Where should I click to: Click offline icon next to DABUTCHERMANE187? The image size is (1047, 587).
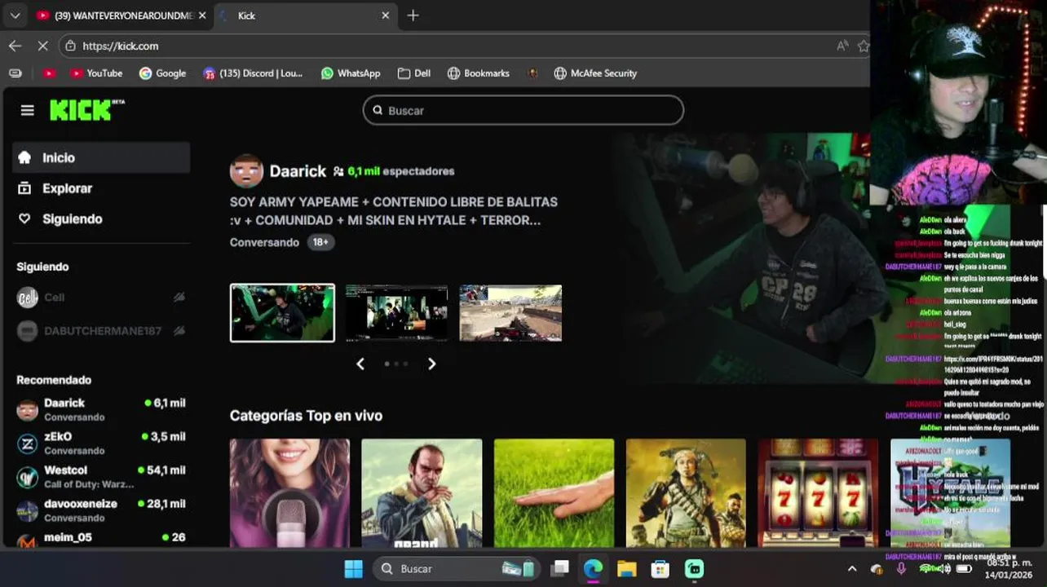(179, 331)
